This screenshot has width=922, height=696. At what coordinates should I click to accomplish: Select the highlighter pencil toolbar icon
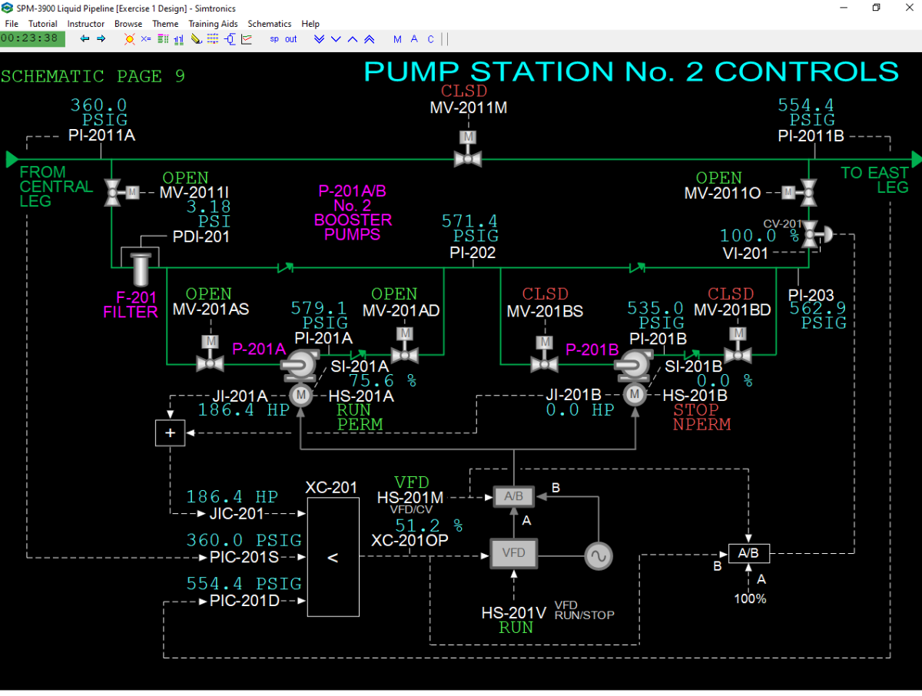click(196, 39)
